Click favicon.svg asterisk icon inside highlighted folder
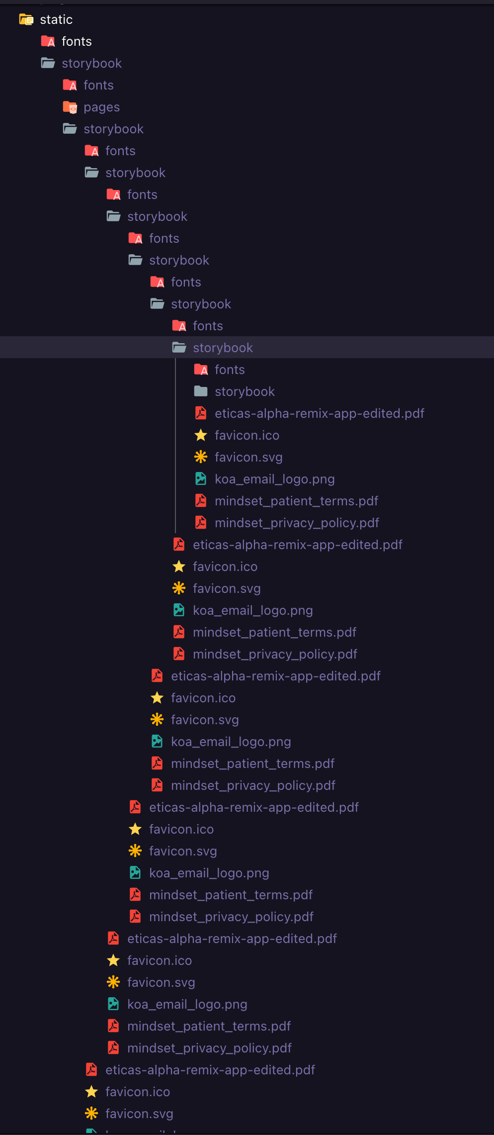Screen dimensions: 494x1135 pos(201,457)
